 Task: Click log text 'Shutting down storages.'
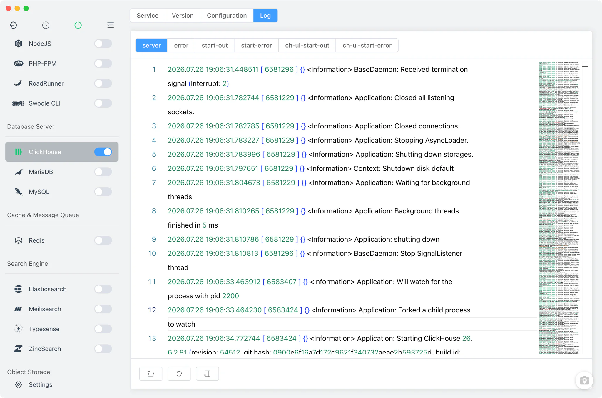point(434,154)
